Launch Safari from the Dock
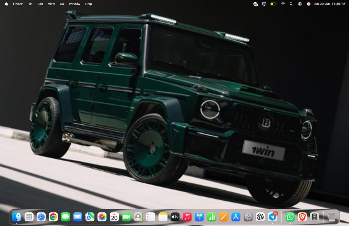 pyautogui.click(x=41, y=217)
